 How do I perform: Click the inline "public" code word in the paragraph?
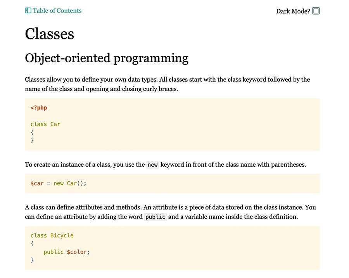coord(155,217)
